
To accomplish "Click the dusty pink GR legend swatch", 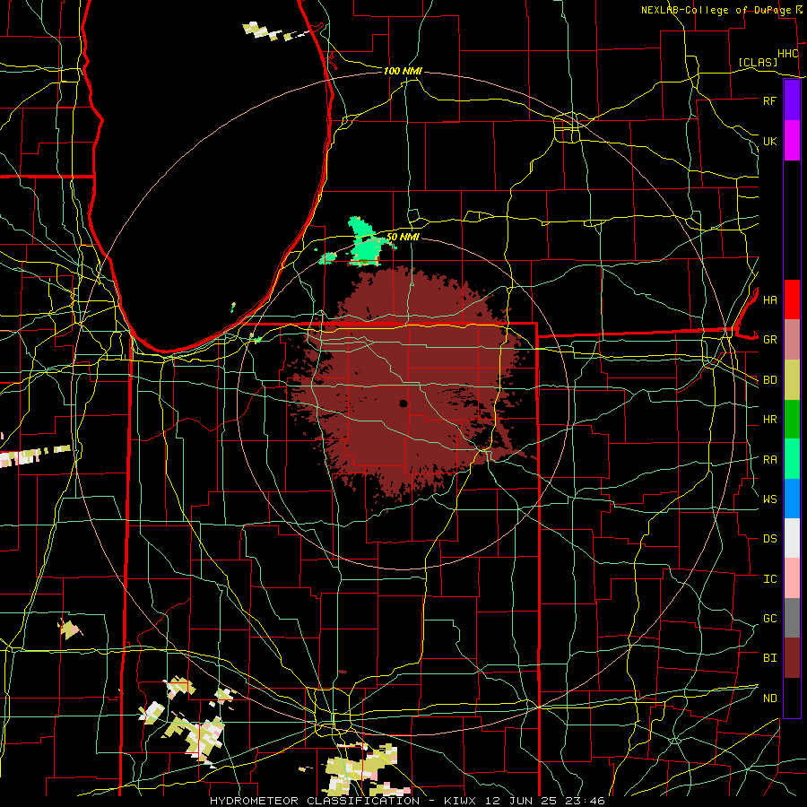I will point(792,339).
